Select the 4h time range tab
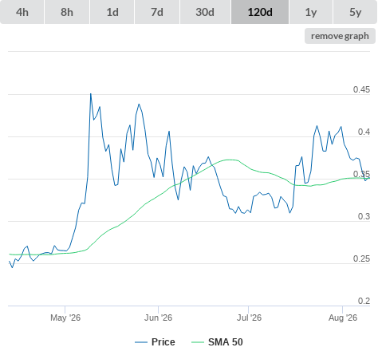The image size is (378, 363). click(x=22, y=12)
